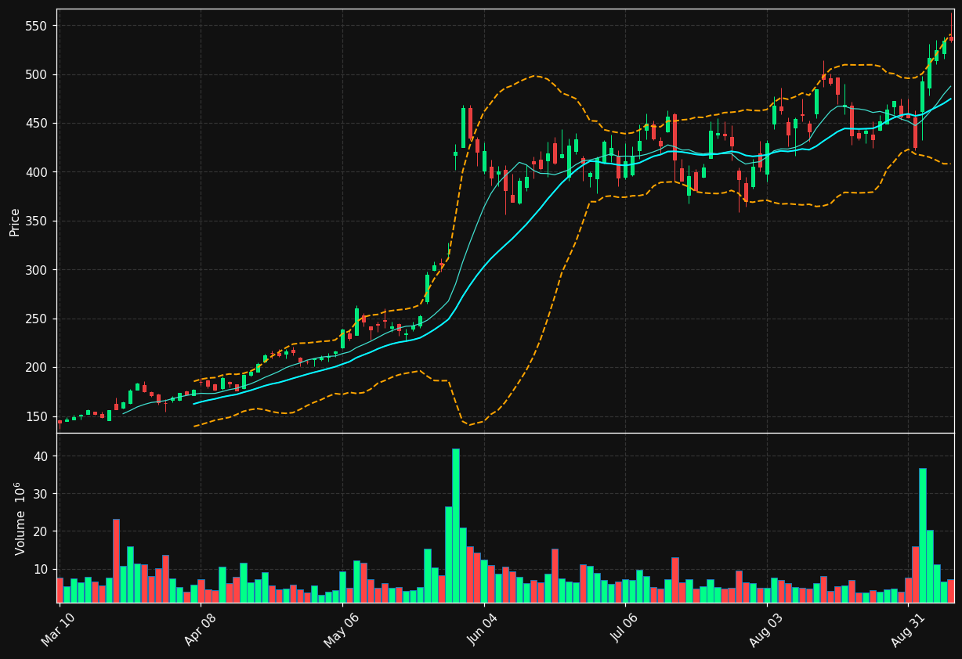Click the 30 volume axis tick label

pyautogui.click(x=40, y=494)
